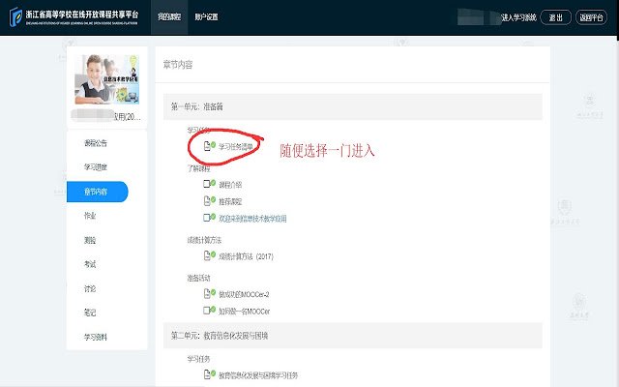
Task: Click green completion check next to 推荐课程
Action: point(213,199)
